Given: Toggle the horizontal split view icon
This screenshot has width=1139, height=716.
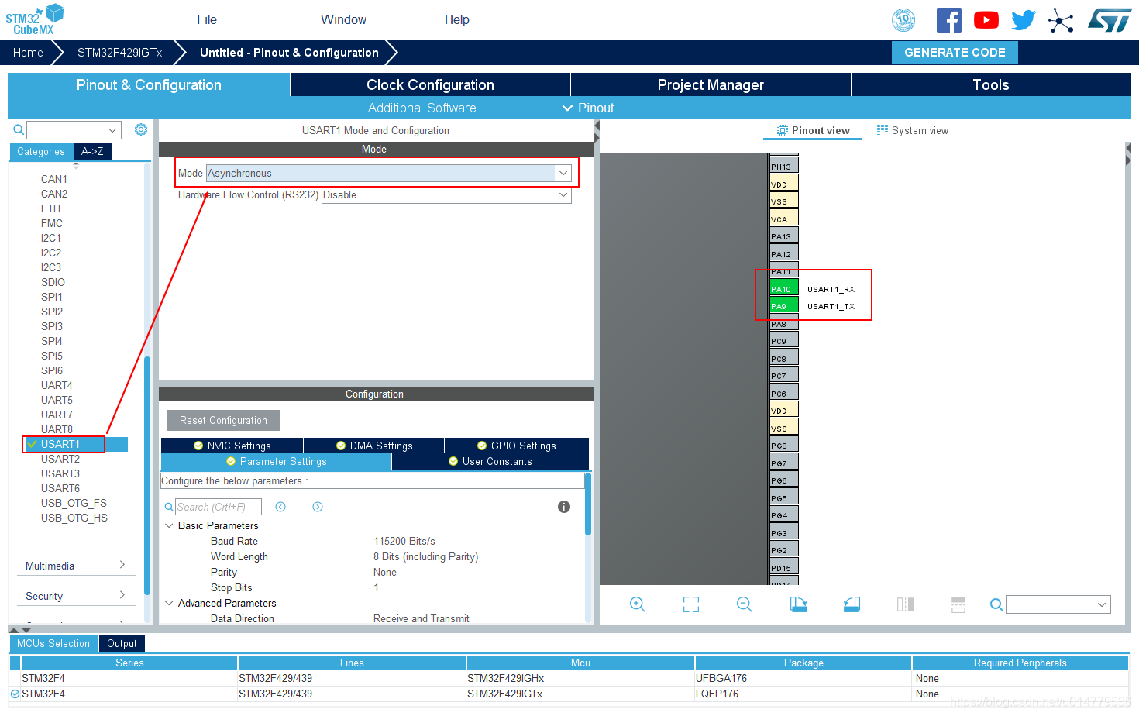Looking at the screenshot, I should point(958,604).
